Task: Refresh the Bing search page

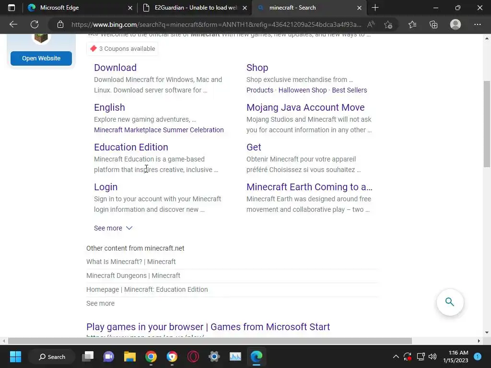Action: 35,24
